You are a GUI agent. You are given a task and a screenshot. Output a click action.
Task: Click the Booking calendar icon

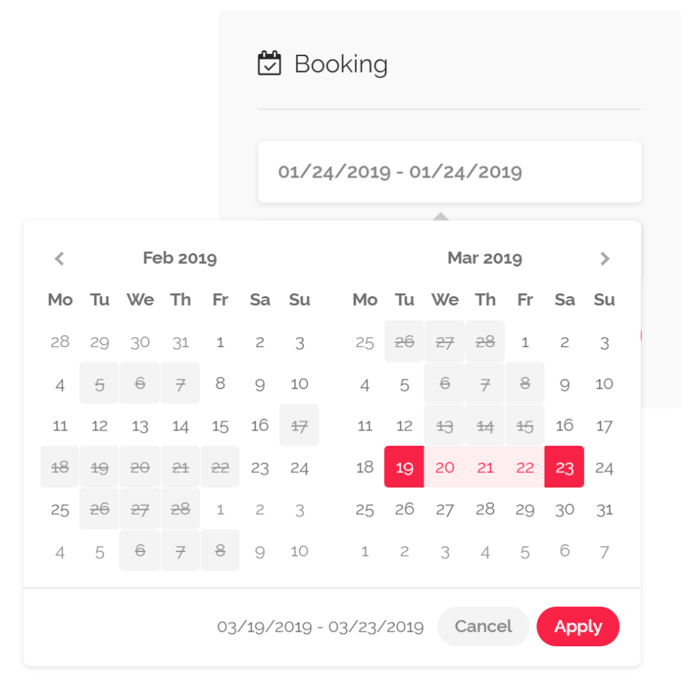(x=270, y=63)
